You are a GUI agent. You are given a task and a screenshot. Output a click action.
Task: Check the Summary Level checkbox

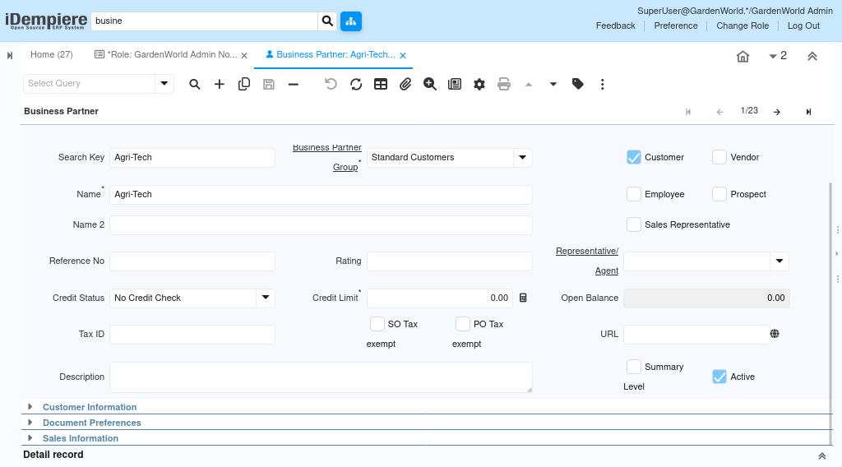[634, 368]
